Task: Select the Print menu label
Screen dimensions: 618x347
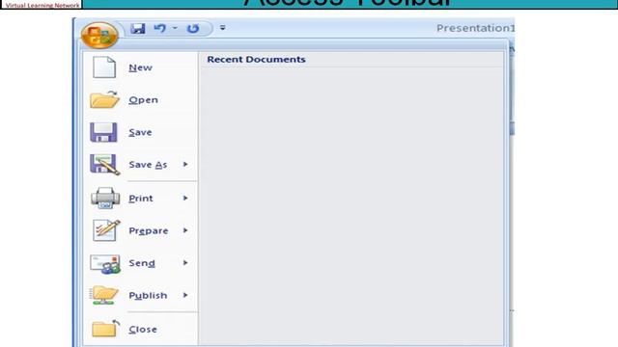Action: tap(141, 199)
